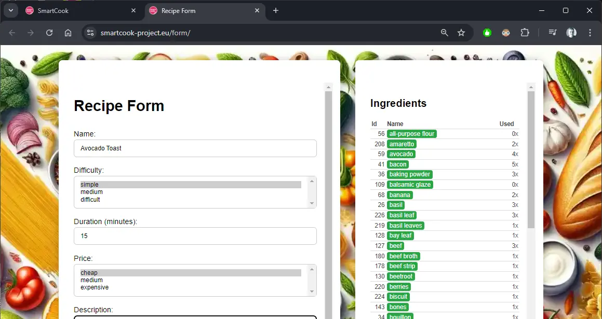Open the green thumbs-up extension
Viewport: 602px width, 319px height.
tap(487, 33)
